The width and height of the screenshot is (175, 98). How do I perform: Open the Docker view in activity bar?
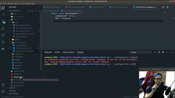tap(3, 49)
